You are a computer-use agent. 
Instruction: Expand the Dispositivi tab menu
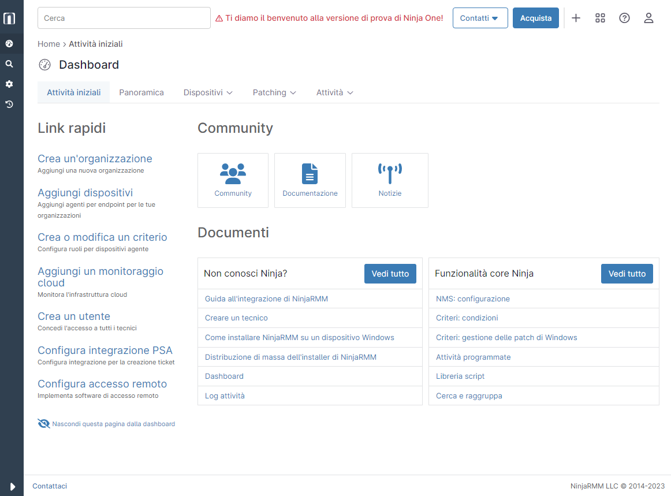[208, 92]
